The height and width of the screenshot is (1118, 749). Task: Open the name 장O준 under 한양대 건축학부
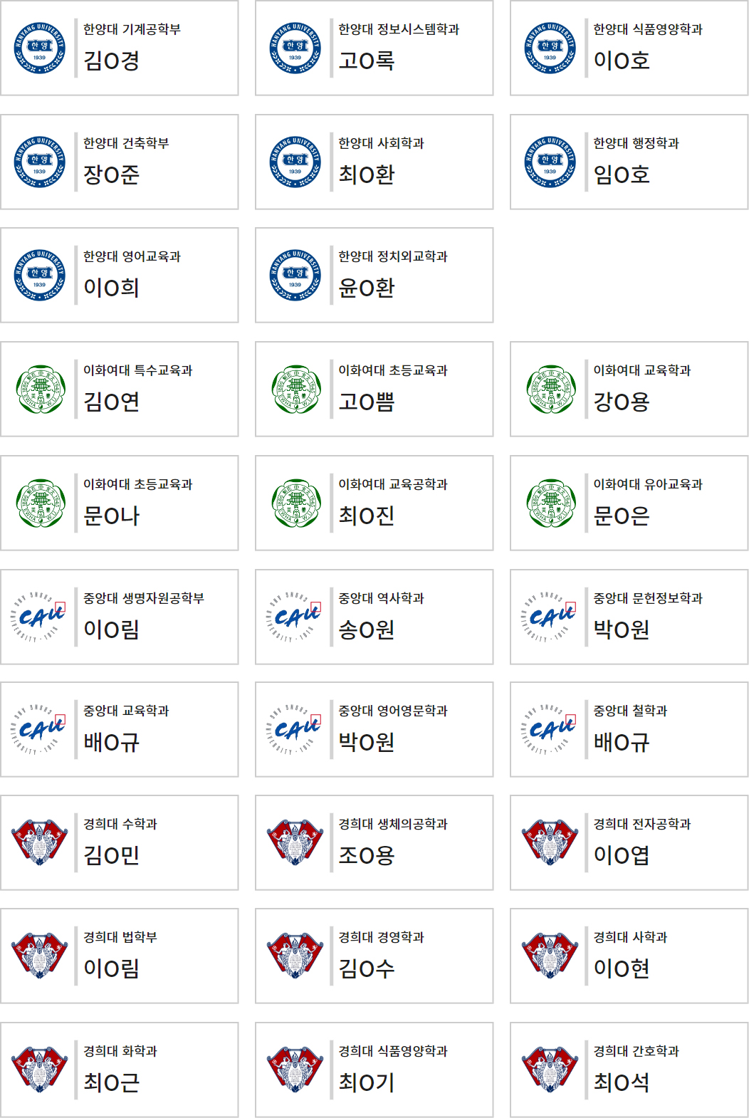tap(111, 174)
